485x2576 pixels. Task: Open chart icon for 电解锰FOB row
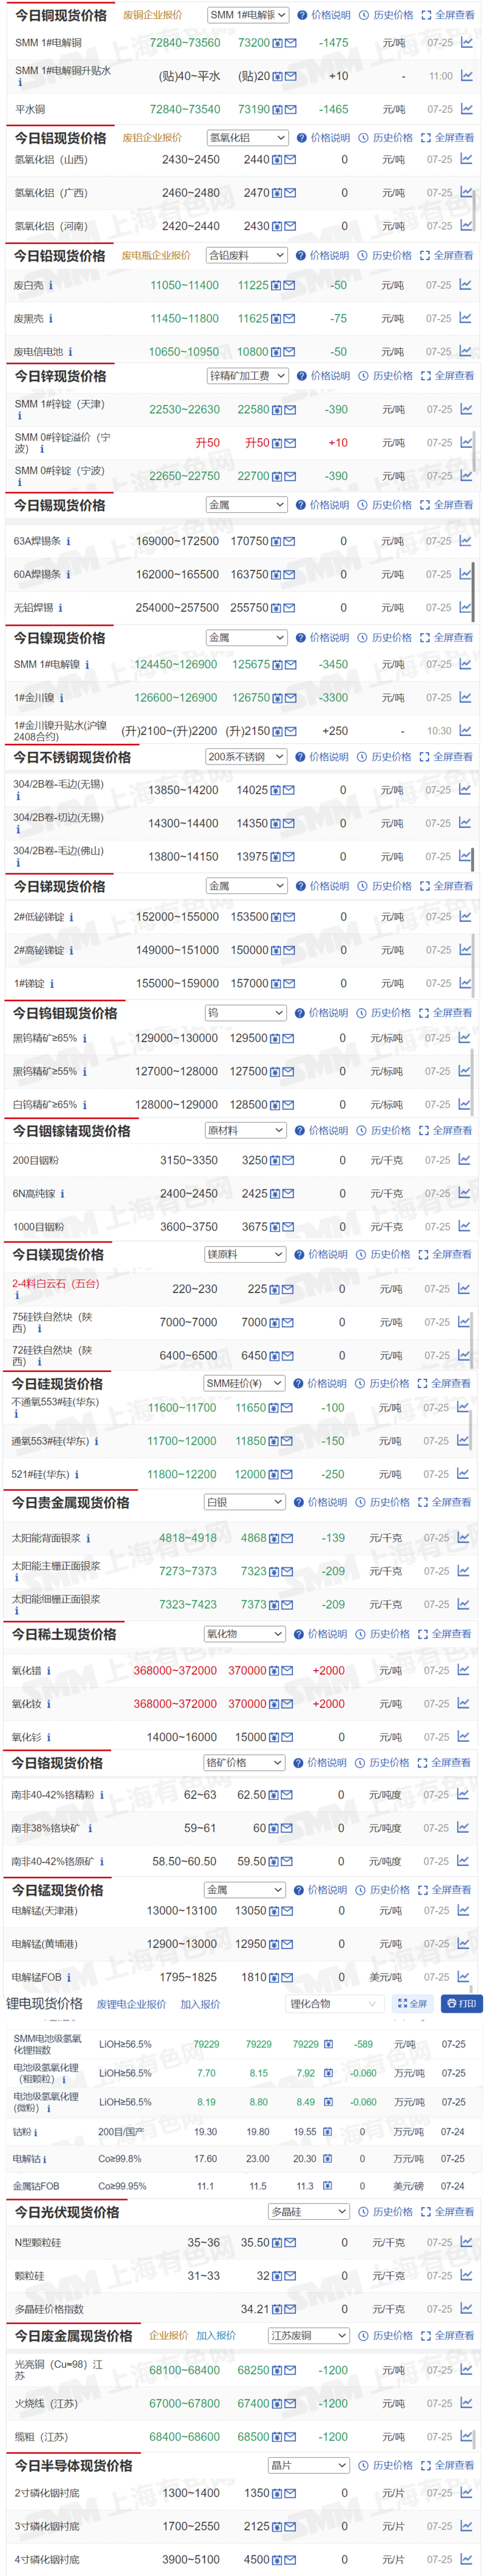click(x=463, y=1978)
